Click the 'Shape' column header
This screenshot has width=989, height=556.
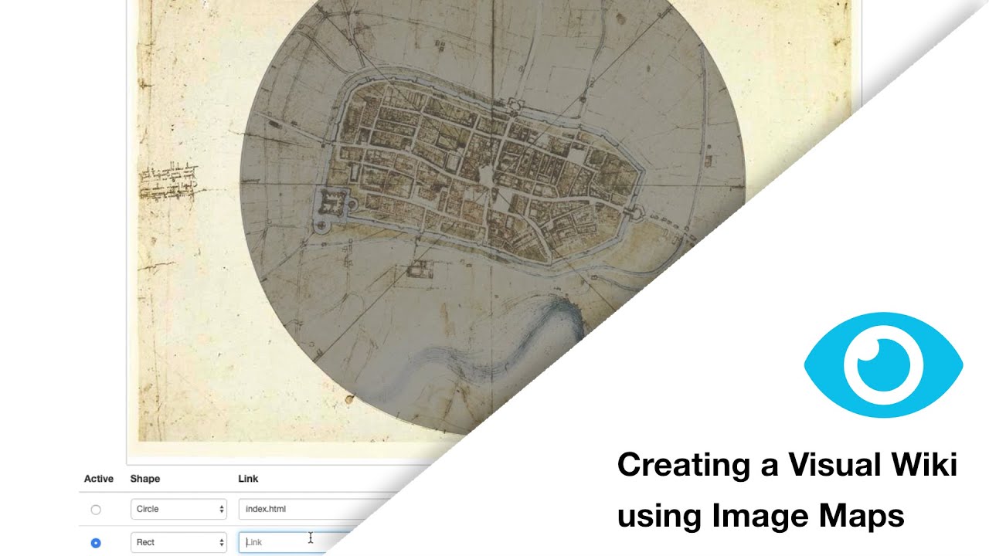145,479
